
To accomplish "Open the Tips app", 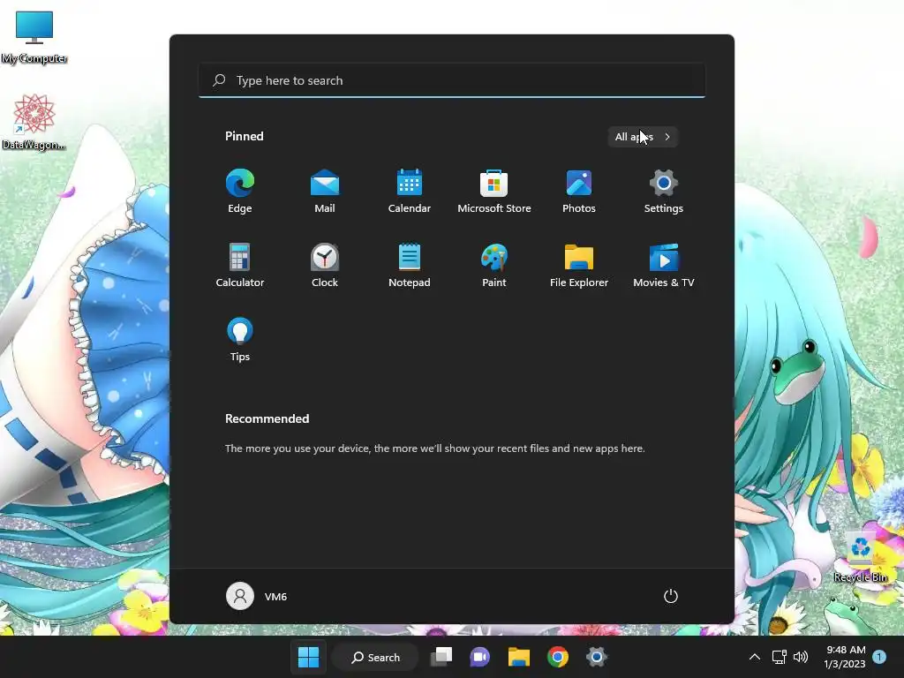I will click(x=240, y=340).
